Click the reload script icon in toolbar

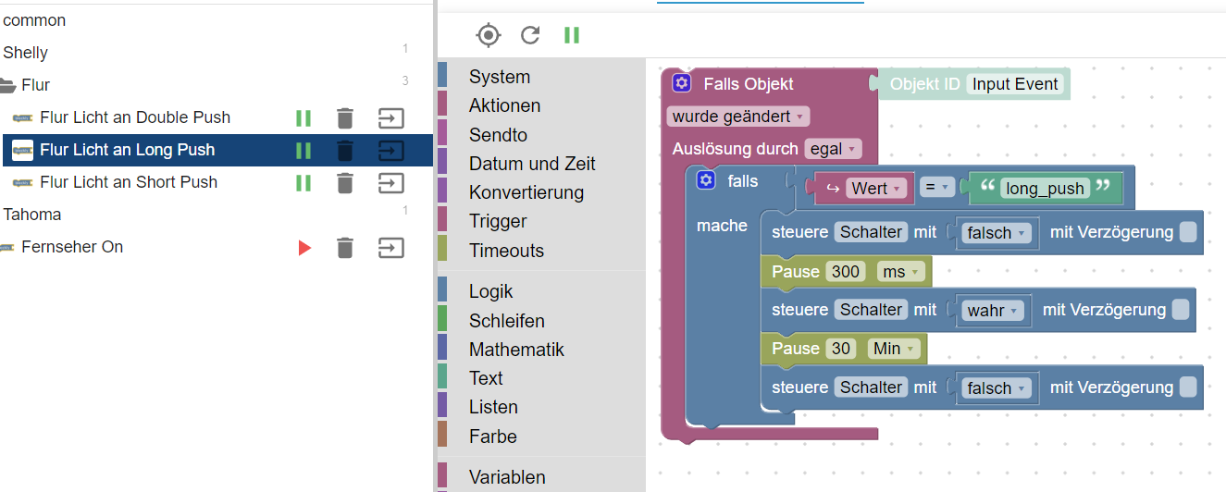(530, 35)
